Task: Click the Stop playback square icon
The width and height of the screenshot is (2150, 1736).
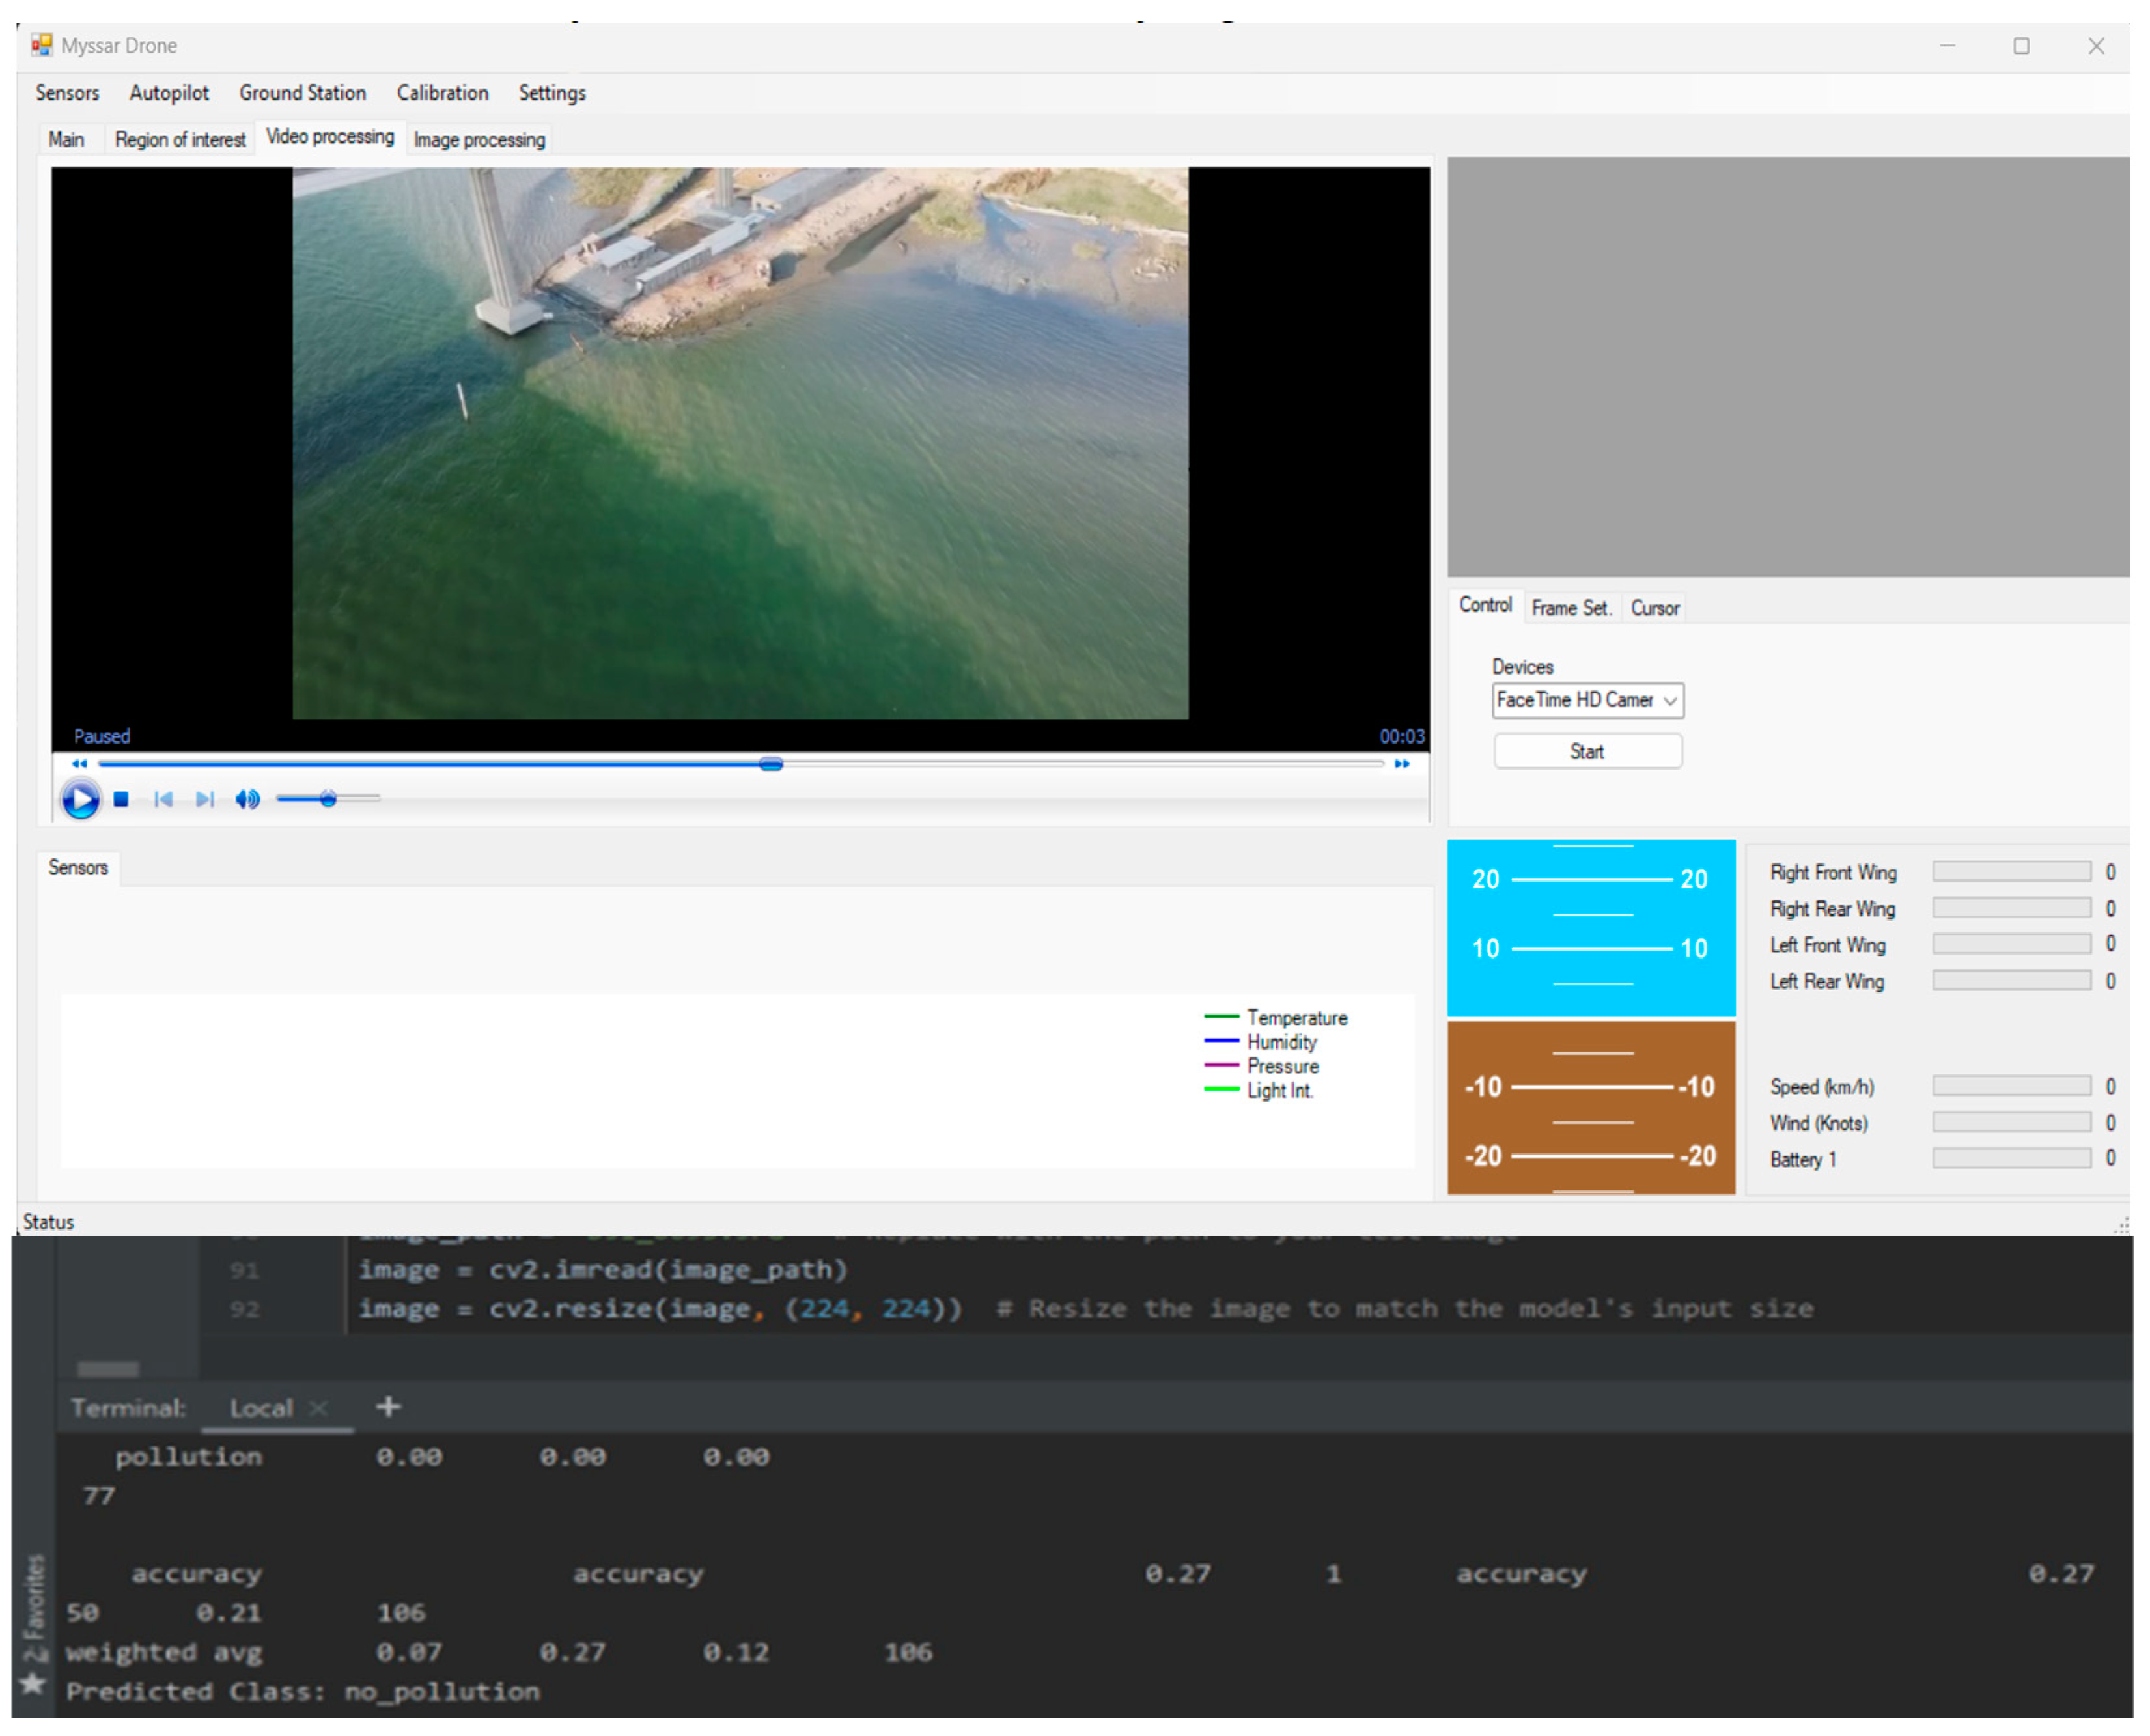Action: (121, 800)
